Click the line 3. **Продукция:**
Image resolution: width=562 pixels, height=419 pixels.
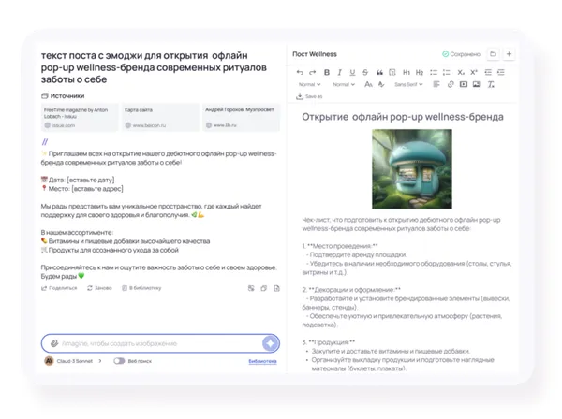[x=329, y=342]
